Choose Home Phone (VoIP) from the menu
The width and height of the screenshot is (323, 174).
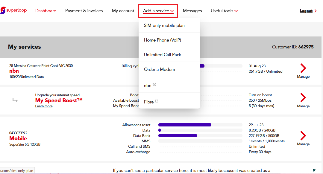163,40
